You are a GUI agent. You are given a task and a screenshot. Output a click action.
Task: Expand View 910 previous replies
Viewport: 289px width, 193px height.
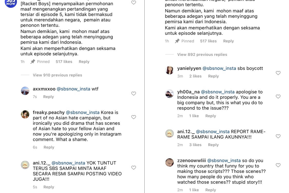point(57,75)
